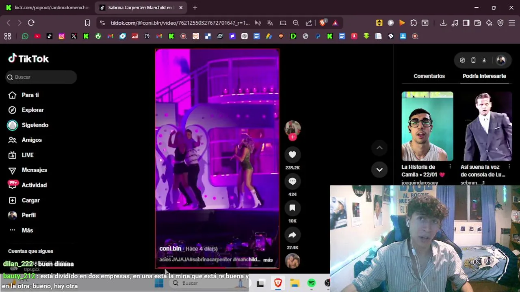Open browser downloads icon
The image size is (520, 292).
click(x=443, y=23)
